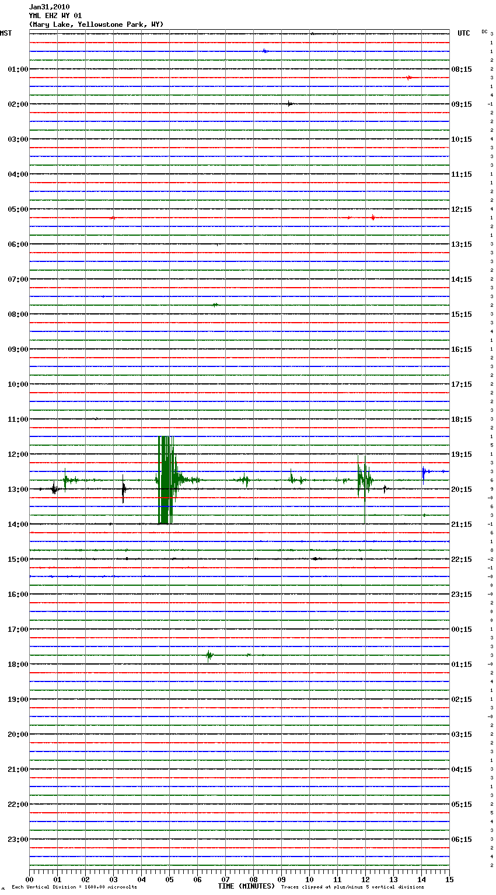
Task: Select the 20:00 MST time label
Action: pyautogui.click(x=18, y=735)
